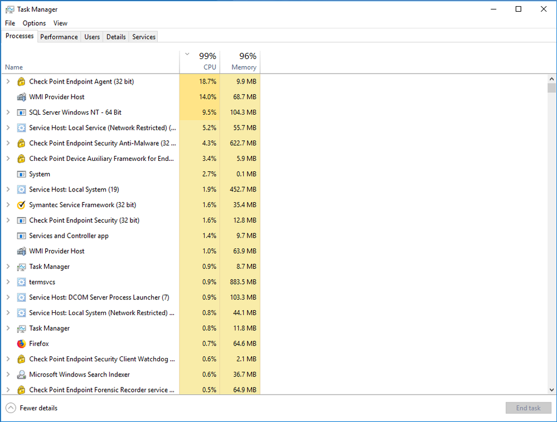Screen dimensions: 557x422
Task: Click the termsvcs gear icon
Action: coord(21,282)
